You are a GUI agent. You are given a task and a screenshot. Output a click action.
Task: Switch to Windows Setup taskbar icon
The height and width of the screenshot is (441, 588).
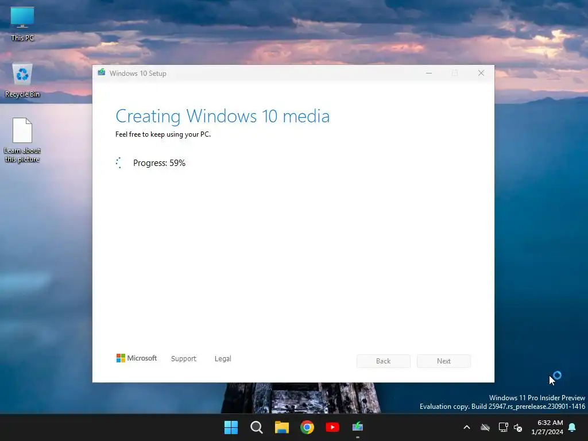pyautogui.click(x=358, y=427)
